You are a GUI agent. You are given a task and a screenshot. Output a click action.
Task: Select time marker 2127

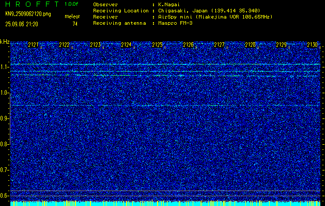tap(219, 45)
